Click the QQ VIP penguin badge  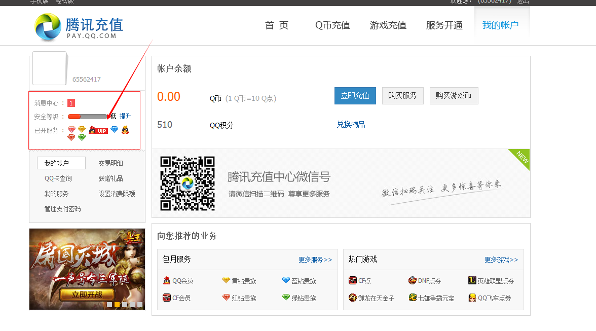(98, 130)
